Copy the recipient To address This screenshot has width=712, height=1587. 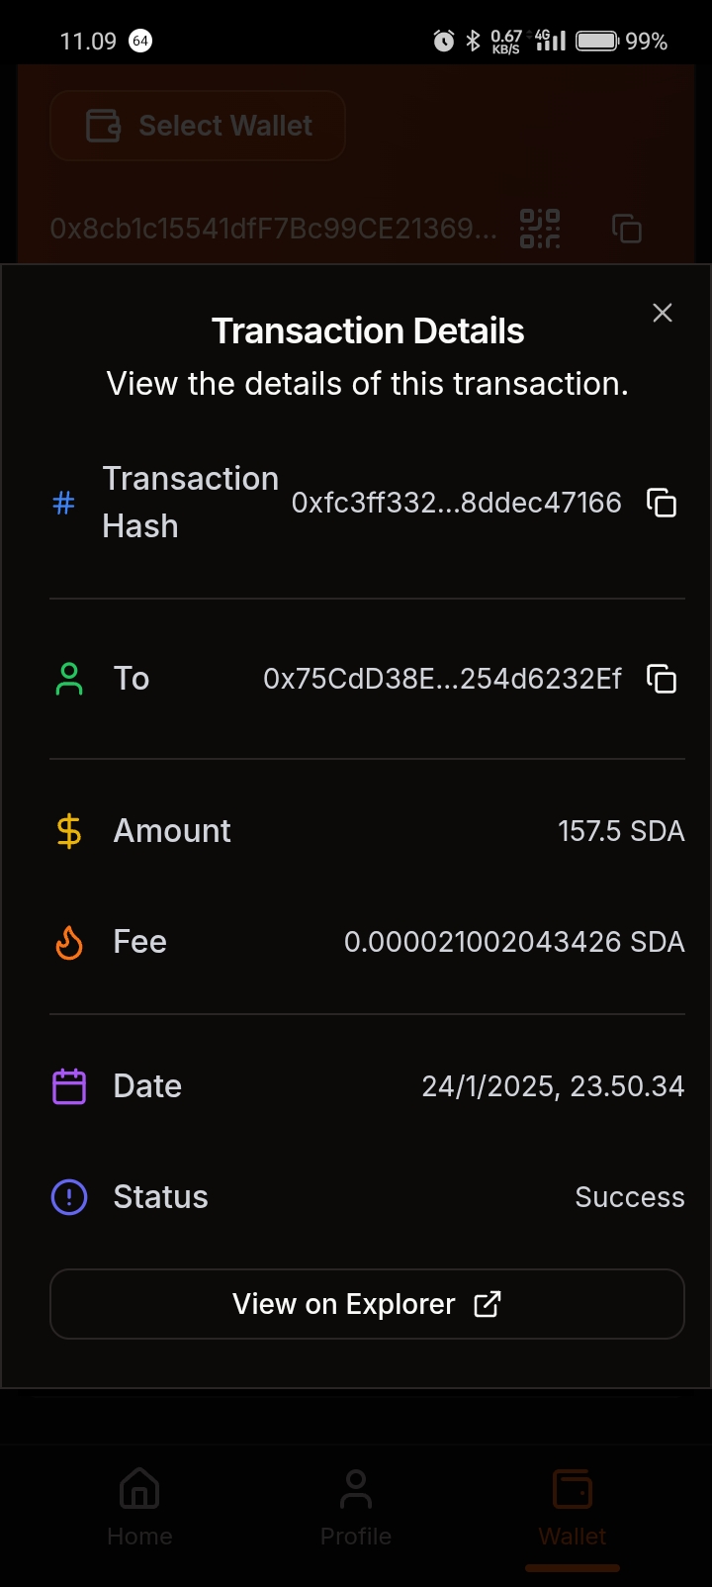[661, 679]
